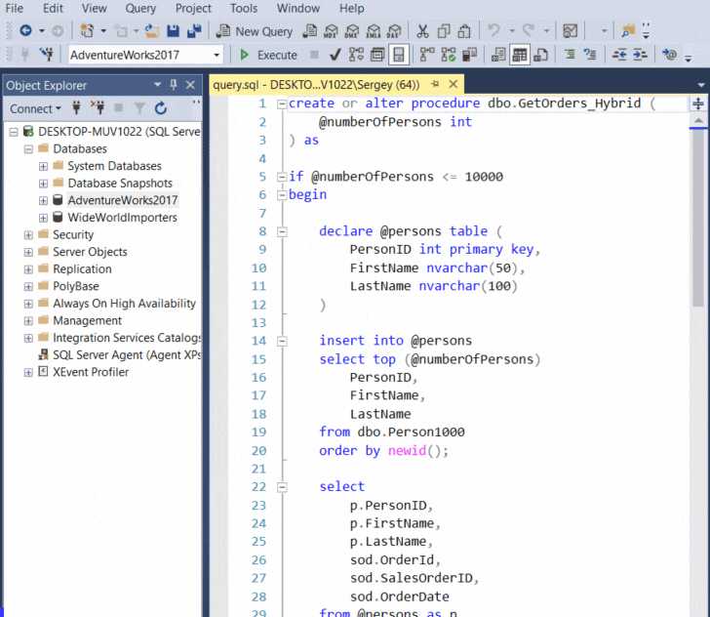Close the query.sql tab
The width and height of the screenshot is (710, 617).
(x=453, y=84)
